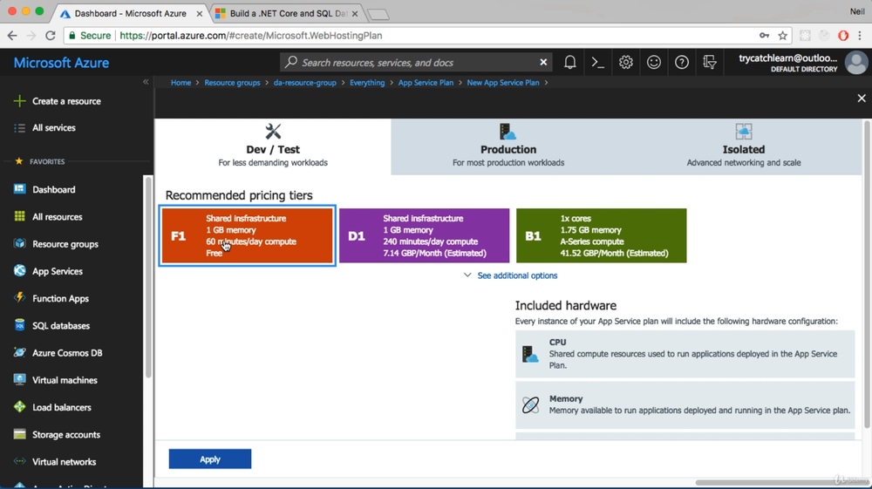
Task: Open the help question mark icon
Action: click(x=682, y=62)
